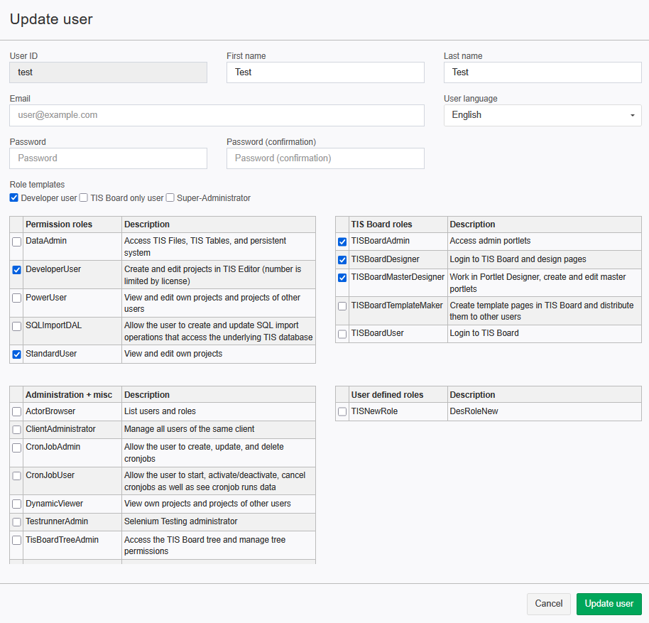Check the TISNewRole user defined role
The image size is (649, 623).
pos(342,412)
